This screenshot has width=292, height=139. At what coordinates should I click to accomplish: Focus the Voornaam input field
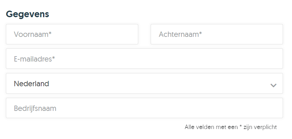[72, 34]
